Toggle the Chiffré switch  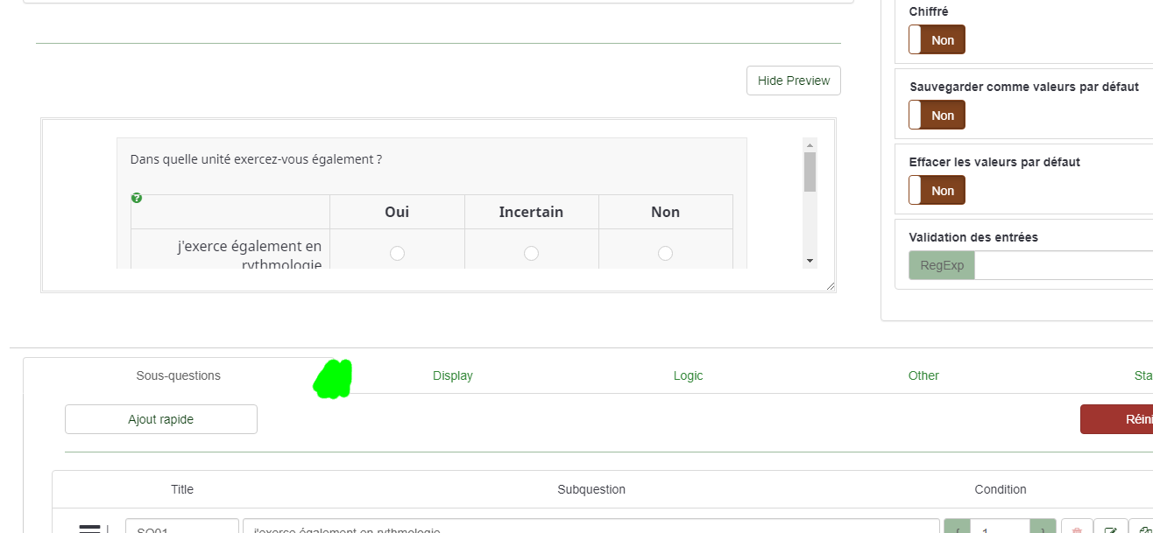tap(937, 40)
